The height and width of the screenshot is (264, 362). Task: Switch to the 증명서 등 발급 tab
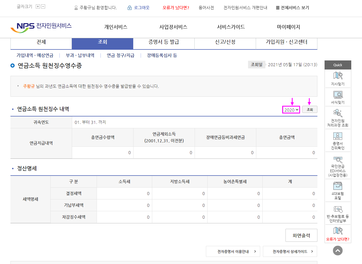(x=164, y=42)
